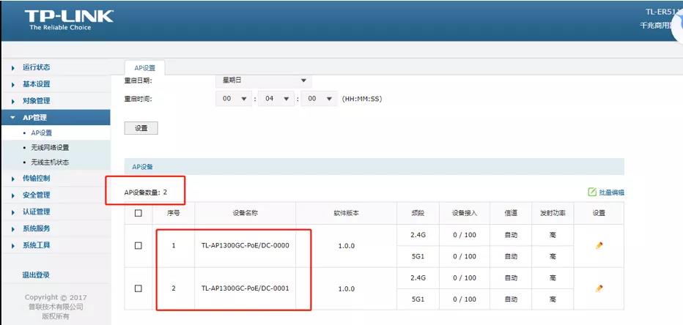Select the AP设置 tab
Image resolution: width=683 pixels, height=325 pixels.
click(144, 67)
